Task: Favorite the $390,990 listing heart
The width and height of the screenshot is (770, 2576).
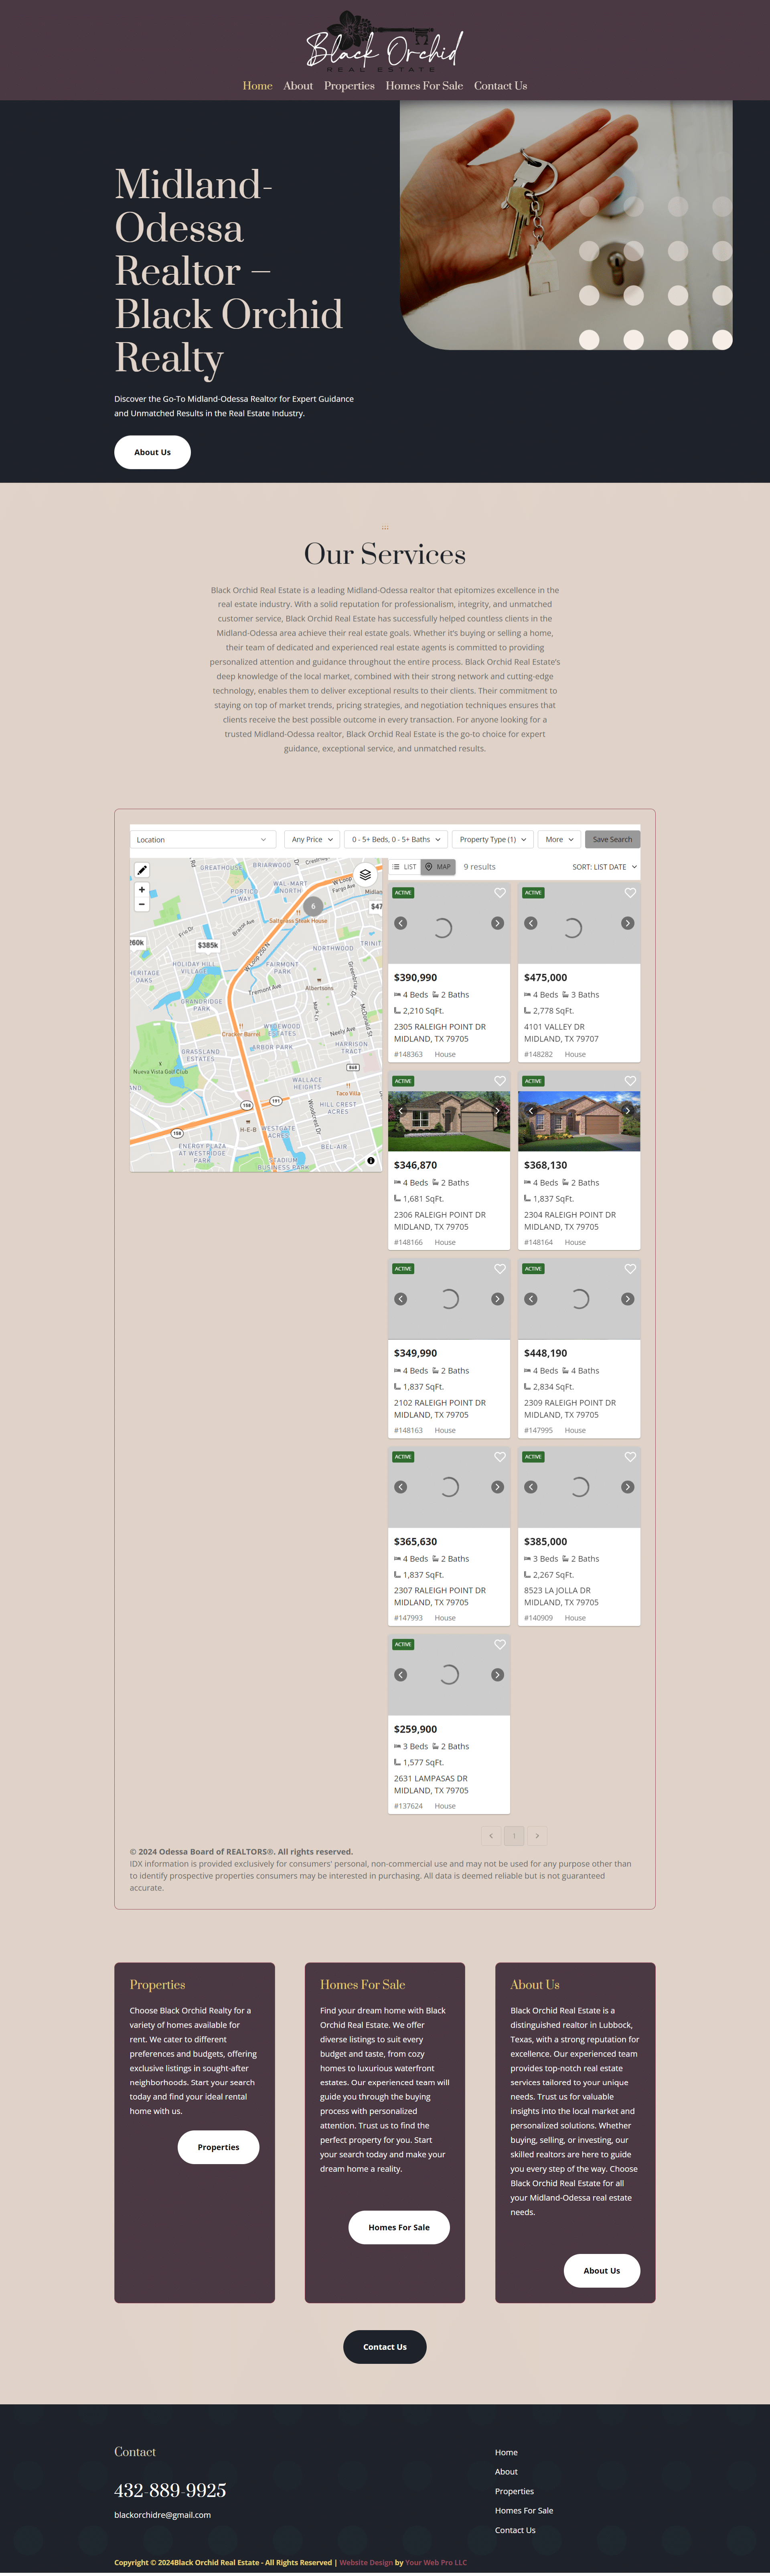Action: click(x=500, y=893)
